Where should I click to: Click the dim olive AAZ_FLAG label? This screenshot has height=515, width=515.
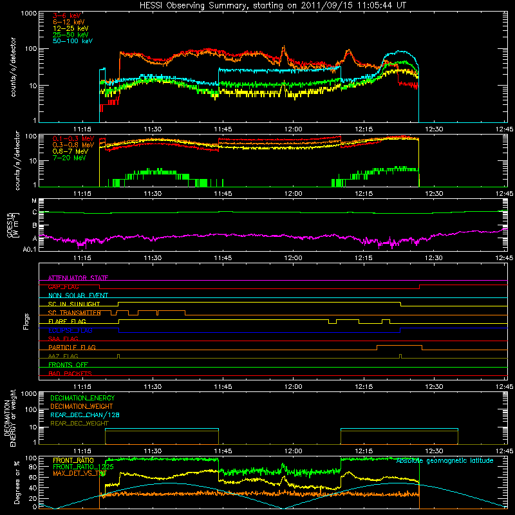[x=63, y=356]
